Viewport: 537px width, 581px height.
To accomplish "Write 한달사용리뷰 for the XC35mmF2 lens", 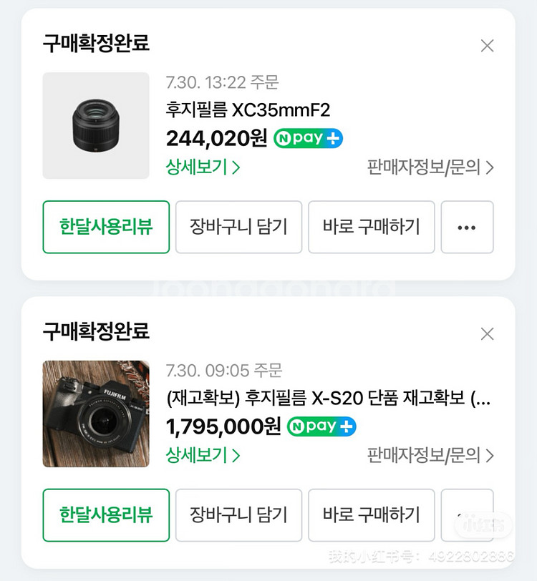I will click(x=106, y=227).
